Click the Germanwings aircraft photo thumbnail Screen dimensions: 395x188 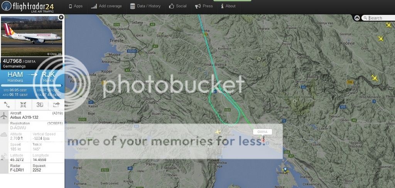click(x=32, y=37)
